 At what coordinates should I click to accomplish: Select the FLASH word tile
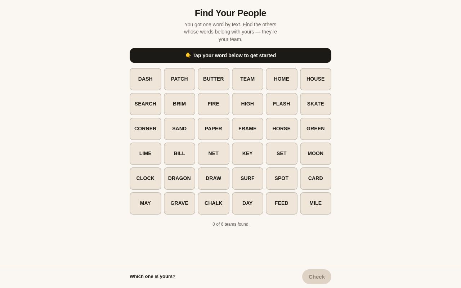pos(282,104)
